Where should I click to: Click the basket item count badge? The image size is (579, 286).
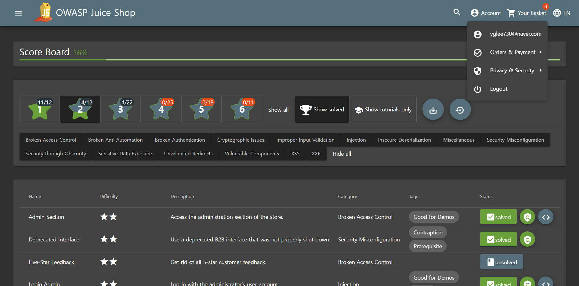coord(546,6)
